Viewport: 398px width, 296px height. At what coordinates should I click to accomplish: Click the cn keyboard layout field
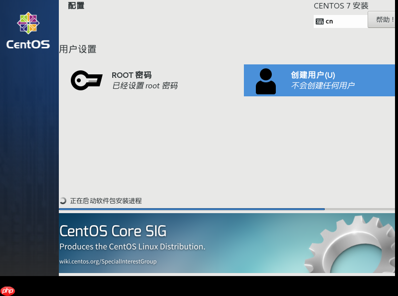(340, 21)
